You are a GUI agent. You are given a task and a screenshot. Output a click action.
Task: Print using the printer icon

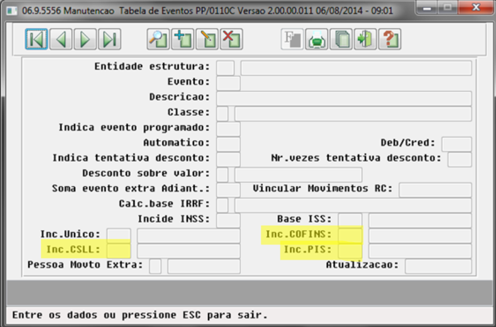[x=316, y=39]
